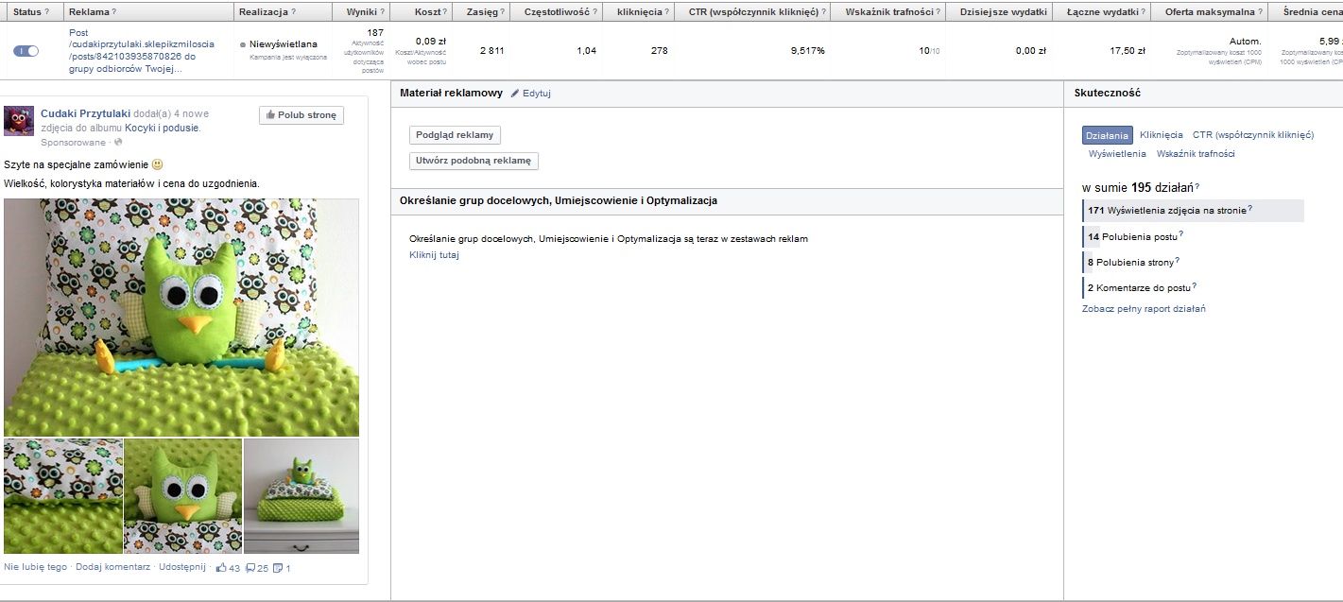This screenshot has height=602, width=1343.
Task: Click the Udostępnij link
Action: 181,567
